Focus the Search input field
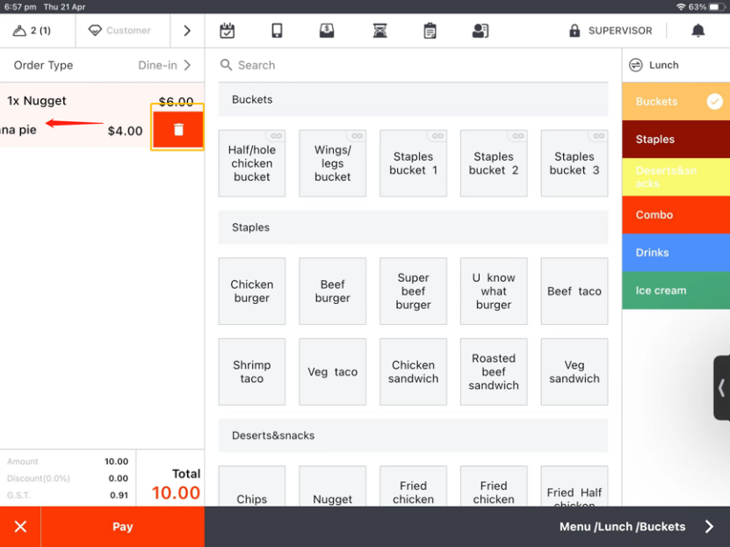Viewport: 730px width, 547px height. [x=413, y=65]
